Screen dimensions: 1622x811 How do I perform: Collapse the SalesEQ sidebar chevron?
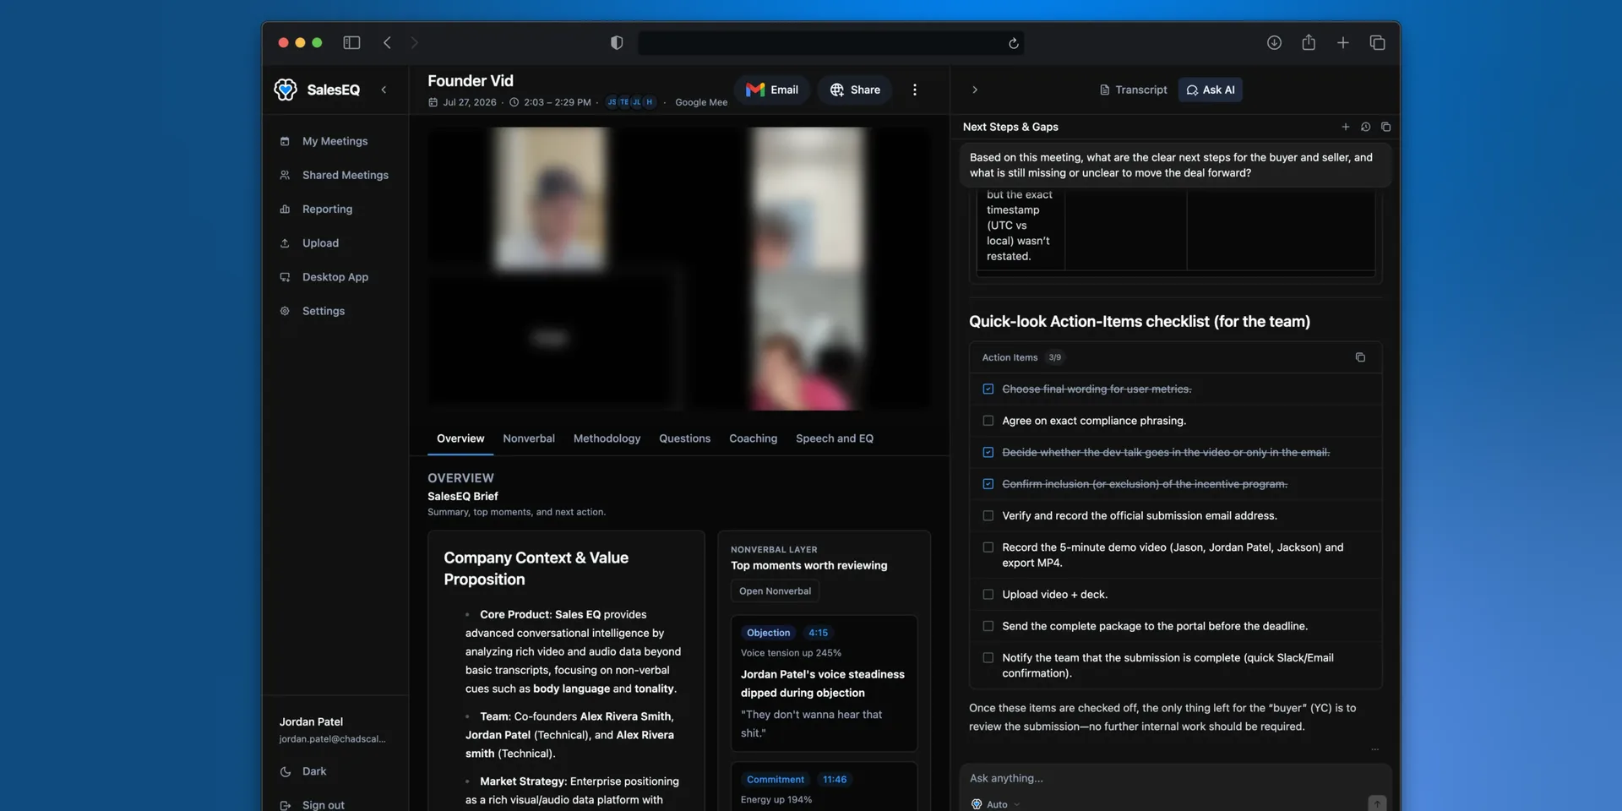pos(384,90)
